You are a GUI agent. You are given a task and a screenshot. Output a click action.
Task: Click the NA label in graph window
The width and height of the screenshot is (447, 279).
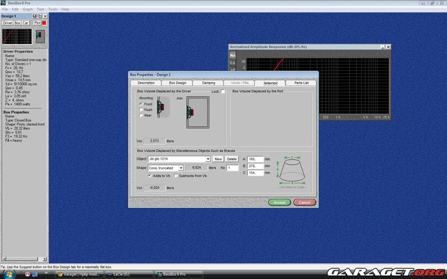[233, 55]
